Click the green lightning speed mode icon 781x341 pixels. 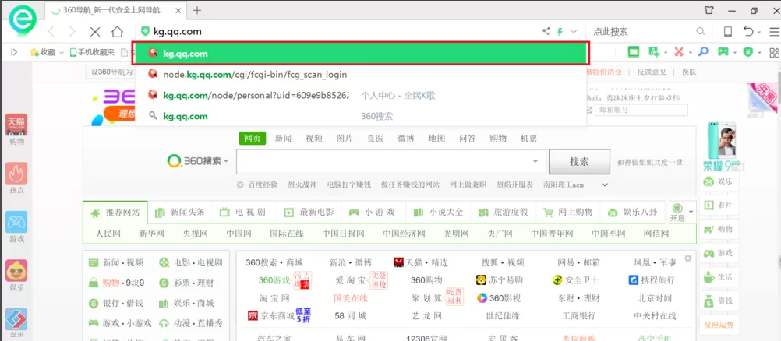560,32
